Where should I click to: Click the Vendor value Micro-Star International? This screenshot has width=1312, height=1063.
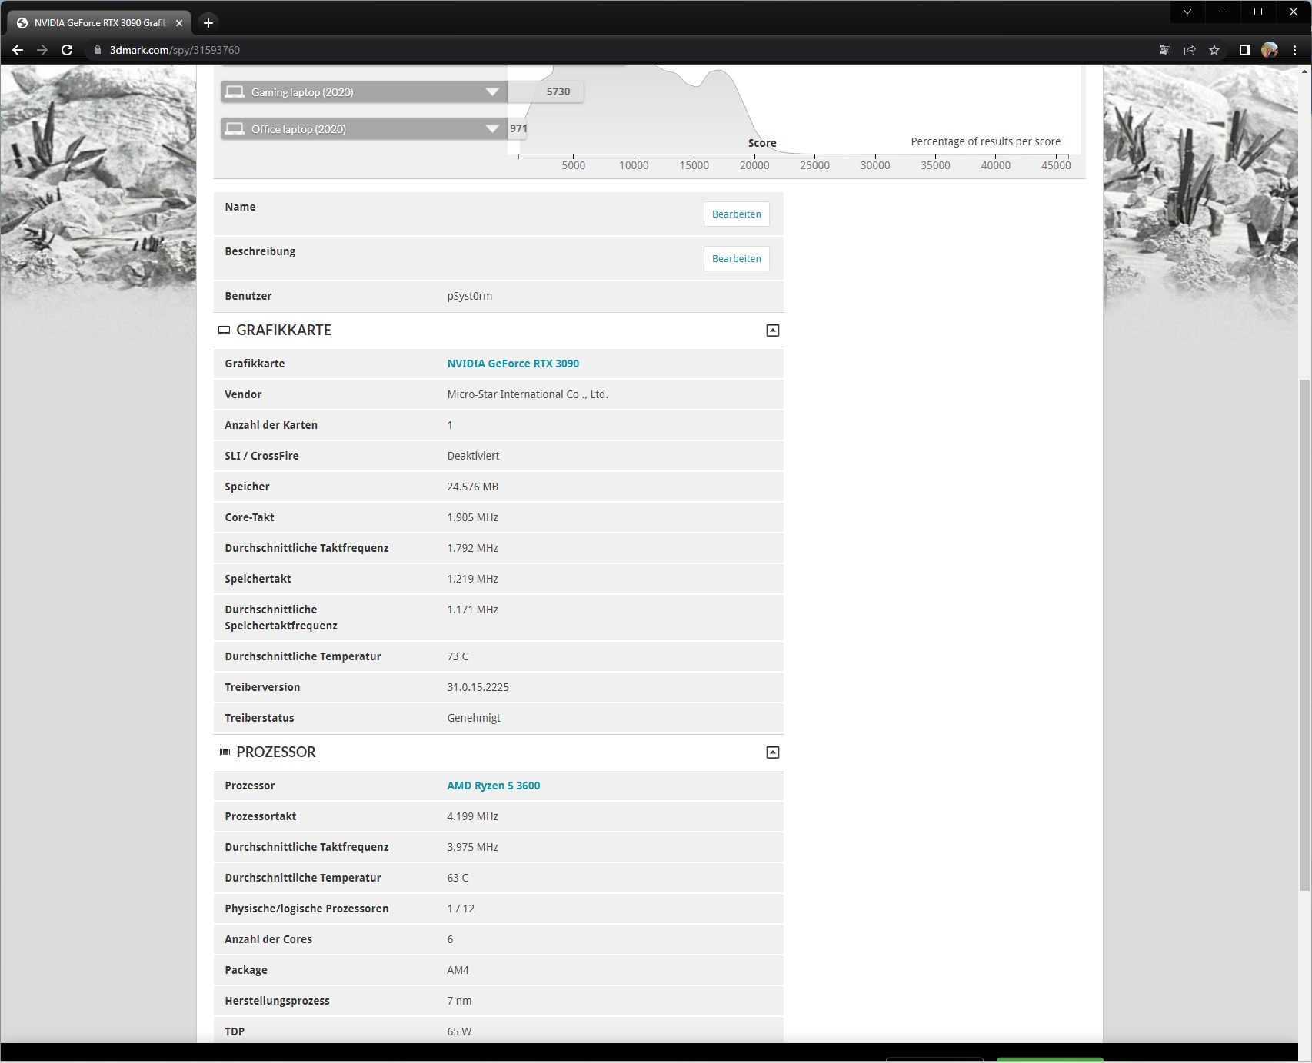pos(528,394)
